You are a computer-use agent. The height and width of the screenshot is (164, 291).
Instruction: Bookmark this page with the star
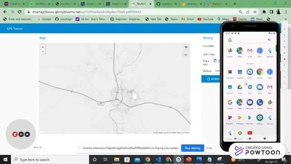pos(255,12)
